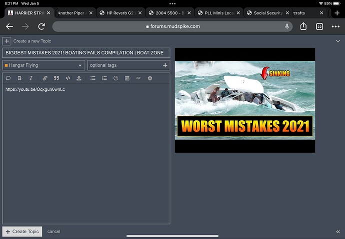345x239 pixels.
Task: Insert a hyperlink in the post
Action: coord(45,78)
